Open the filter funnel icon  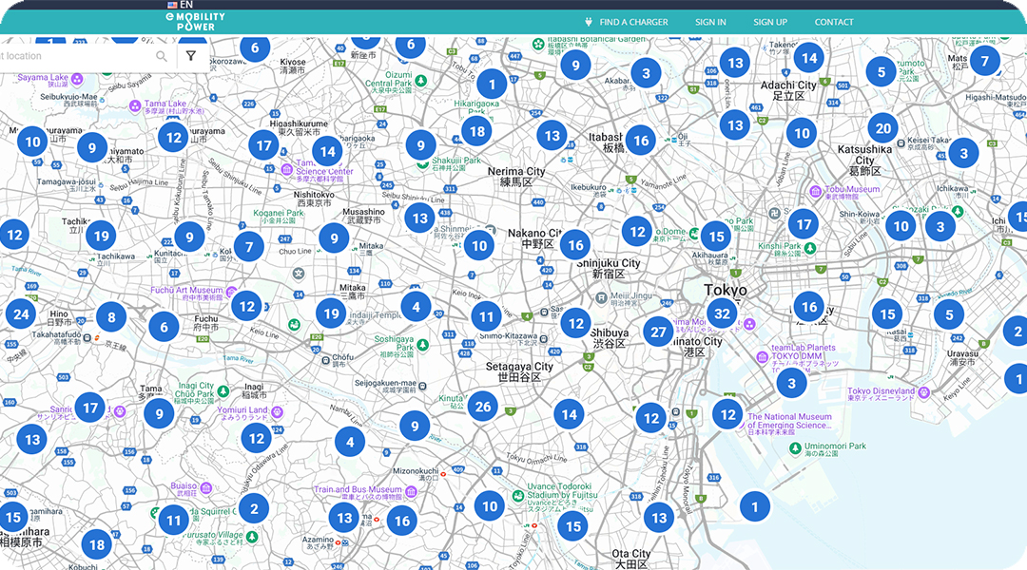pos(191,57)
